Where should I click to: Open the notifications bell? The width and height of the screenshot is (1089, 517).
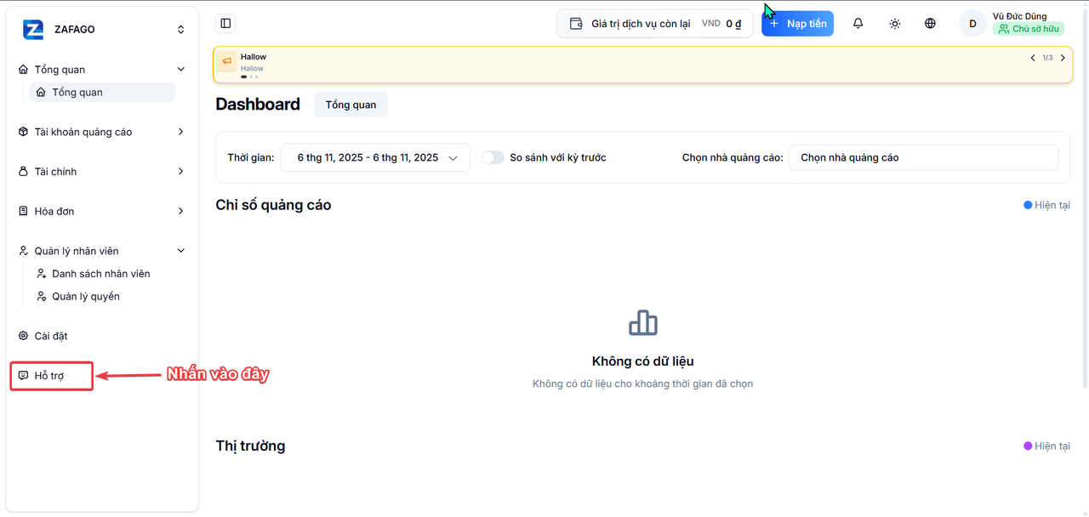point(858,24)
